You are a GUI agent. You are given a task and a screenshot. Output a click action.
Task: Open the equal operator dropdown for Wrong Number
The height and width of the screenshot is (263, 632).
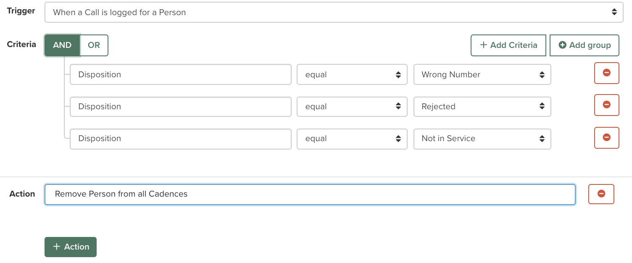coord(352,74)
